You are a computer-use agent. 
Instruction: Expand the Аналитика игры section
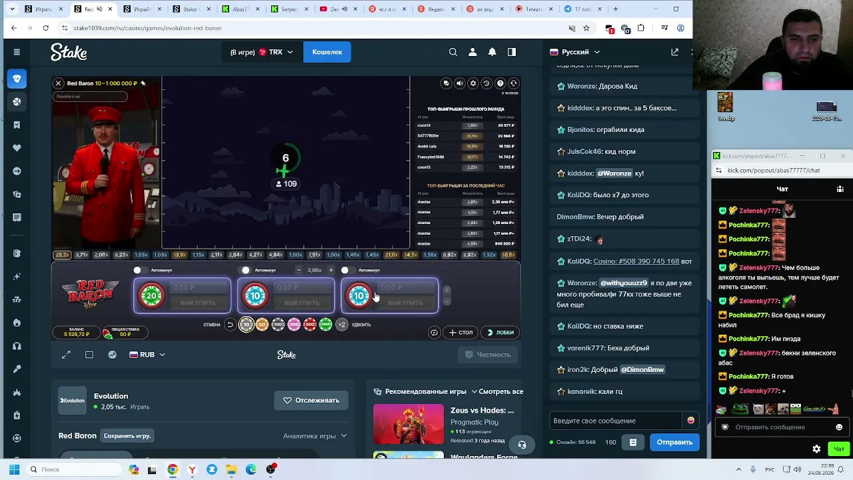click(315, 436)
